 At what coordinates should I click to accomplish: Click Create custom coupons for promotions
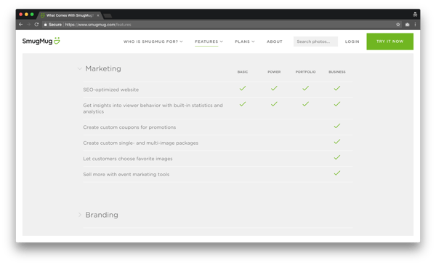[129, 127]
